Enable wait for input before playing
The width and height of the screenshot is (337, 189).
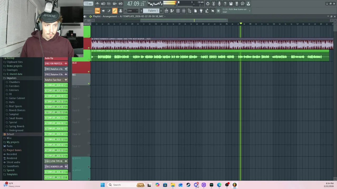click(x=103, y=4)
